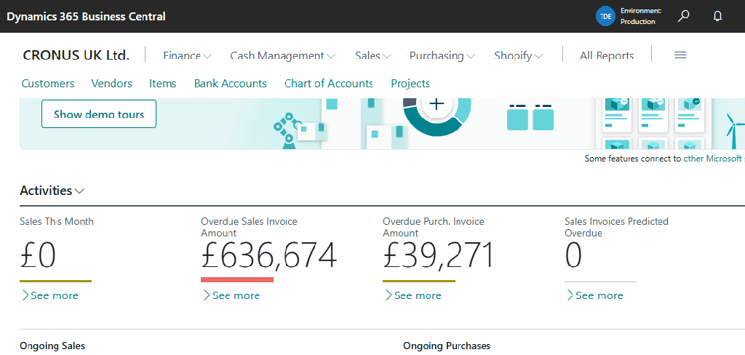745x355 pixels.
Task: Open the Shopify menu
Action: [518, 55]
